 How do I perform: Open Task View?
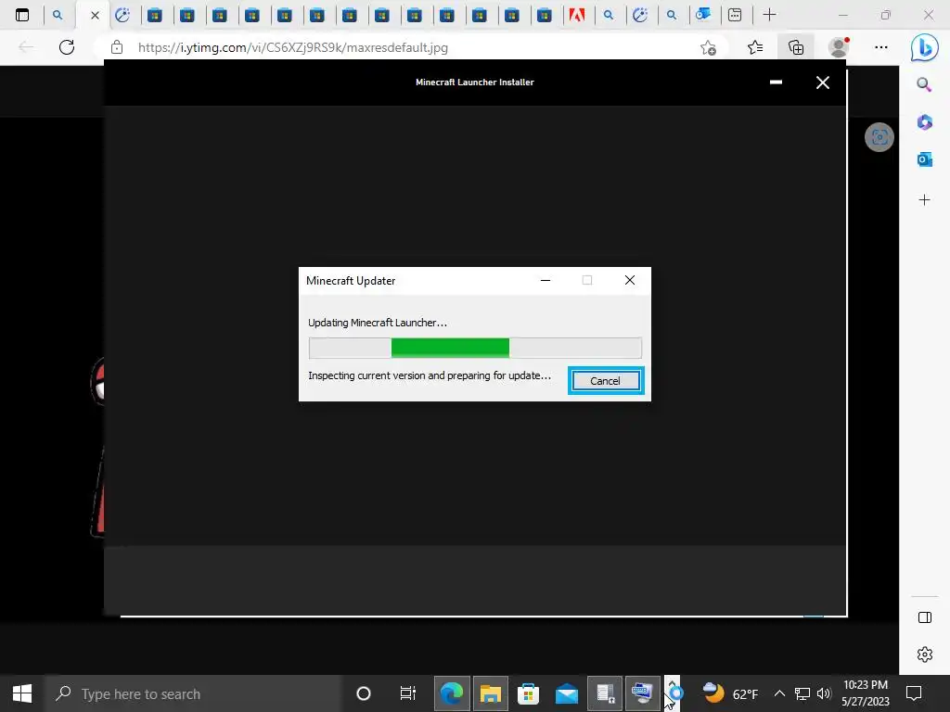408,693
